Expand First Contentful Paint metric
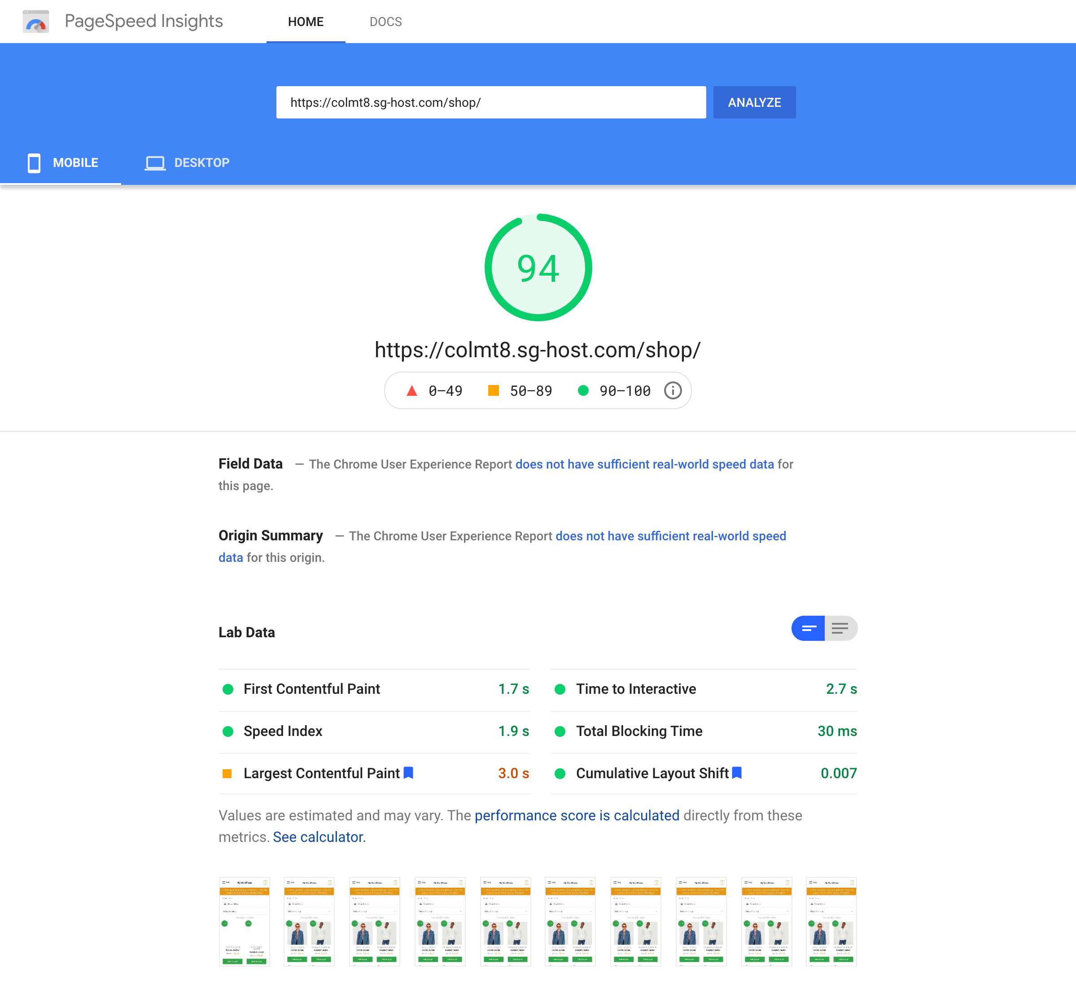 (x=374, y=689)
